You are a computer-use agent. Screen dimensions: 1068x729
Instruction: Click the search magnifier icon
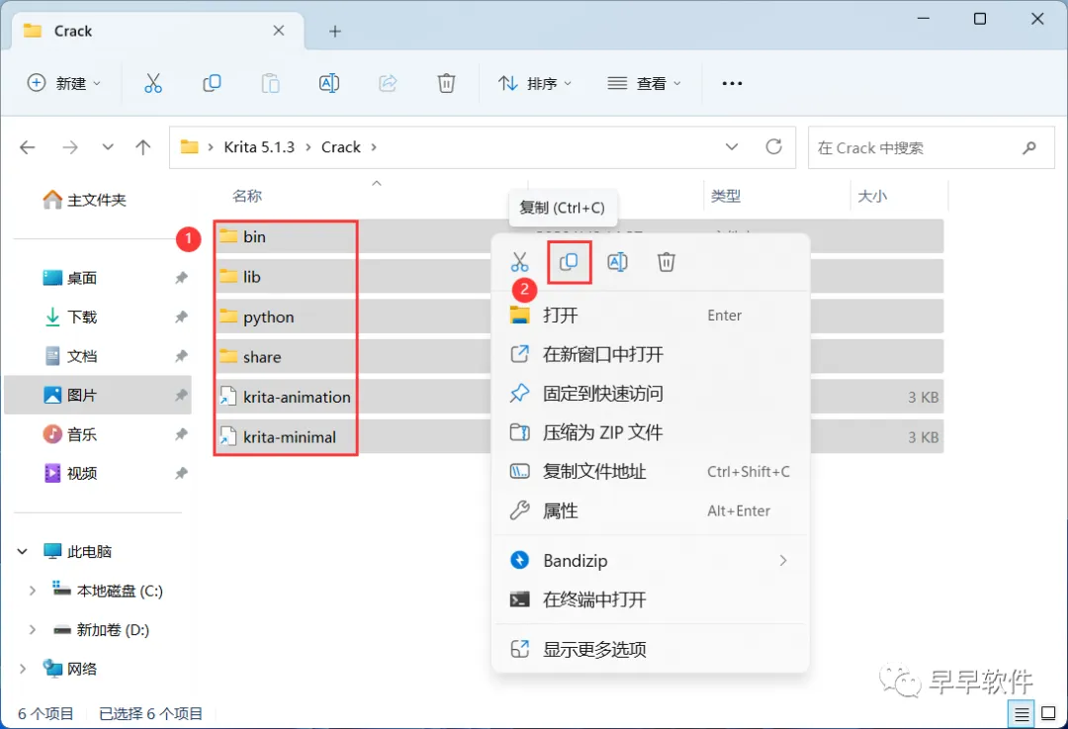click(1029, 147)
